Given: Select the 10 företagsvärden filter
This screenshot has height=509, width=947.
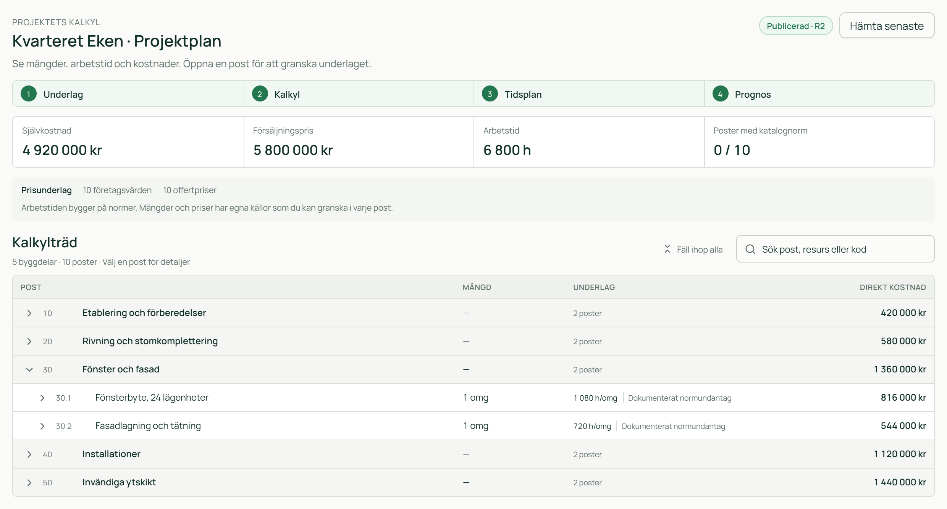Looking at the screenshot, I should click(x=117, y=190).
